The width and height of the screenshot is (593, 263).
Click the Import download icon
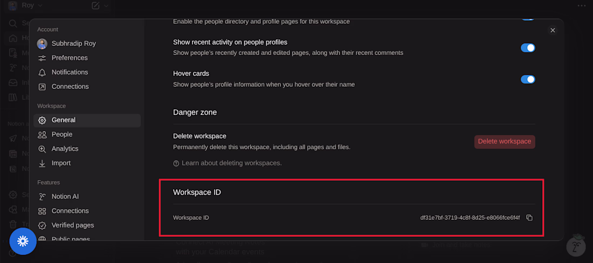coord(42,163)
